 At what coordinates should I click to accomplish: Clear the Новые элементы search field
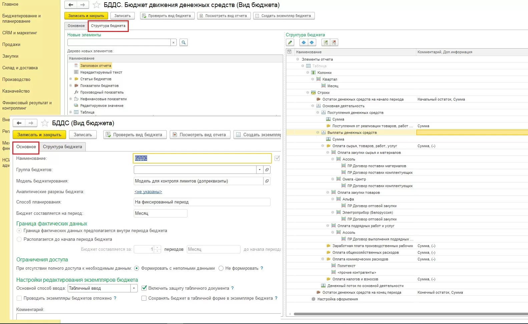pos(173,42)
